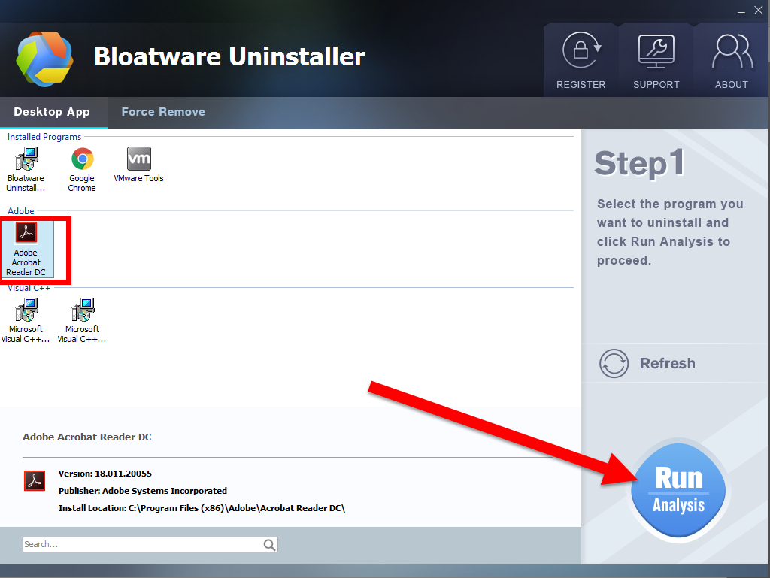Click the Adobe icon beside version details
The image size is (770, 578).
coord(35,480)
